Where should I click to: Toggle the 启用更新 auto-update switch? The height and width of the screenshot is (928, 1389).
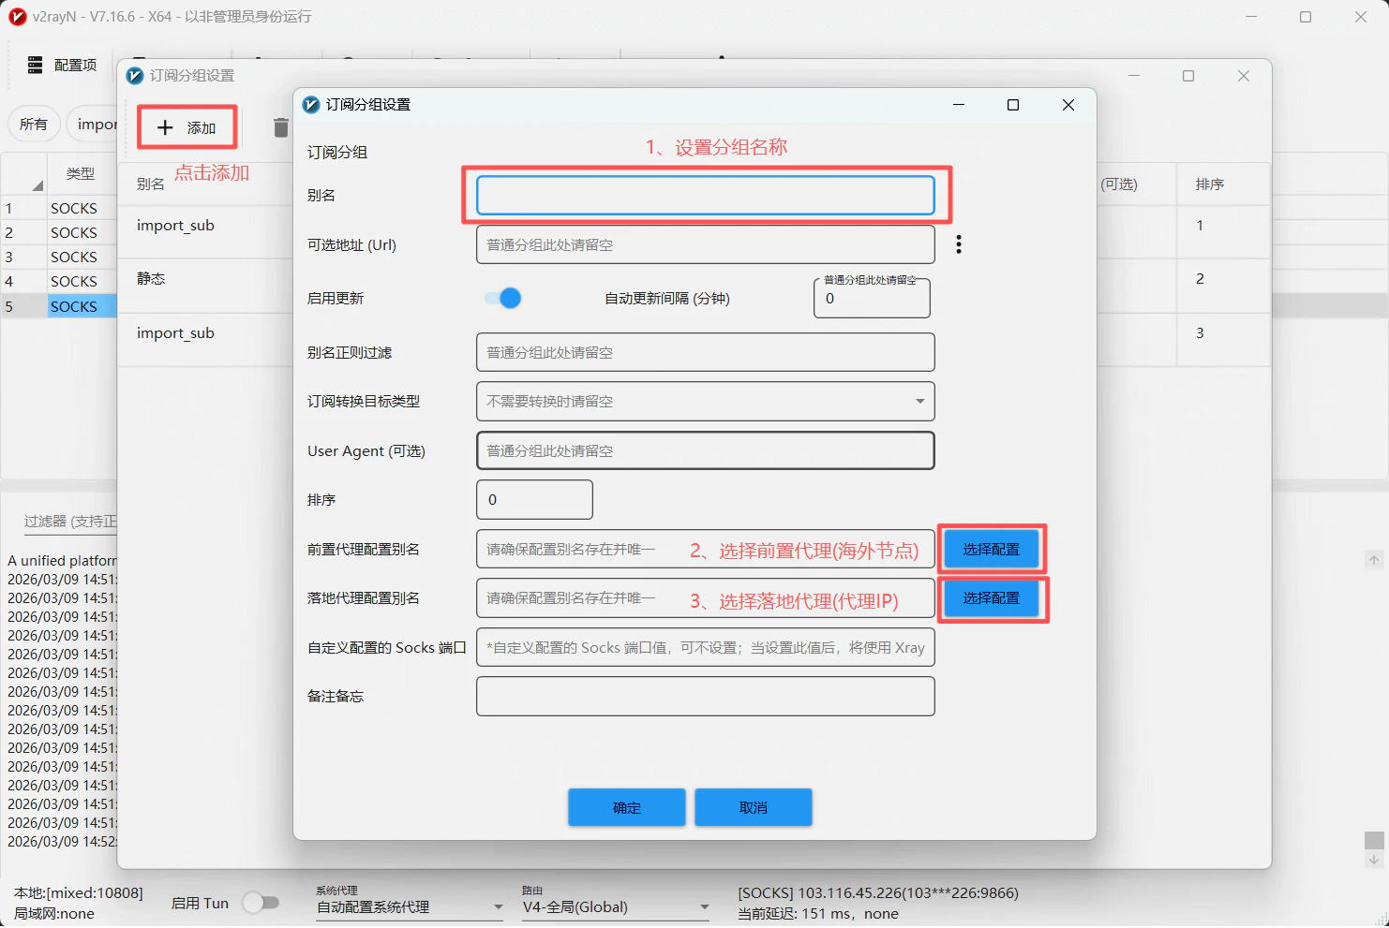coord(501,298)
